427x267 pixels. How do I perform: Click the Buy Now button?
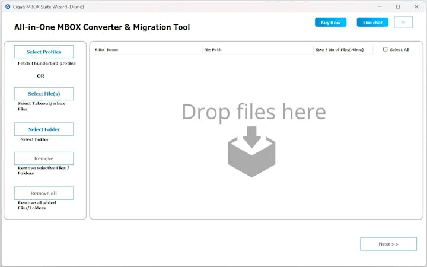tap(330, 23)
